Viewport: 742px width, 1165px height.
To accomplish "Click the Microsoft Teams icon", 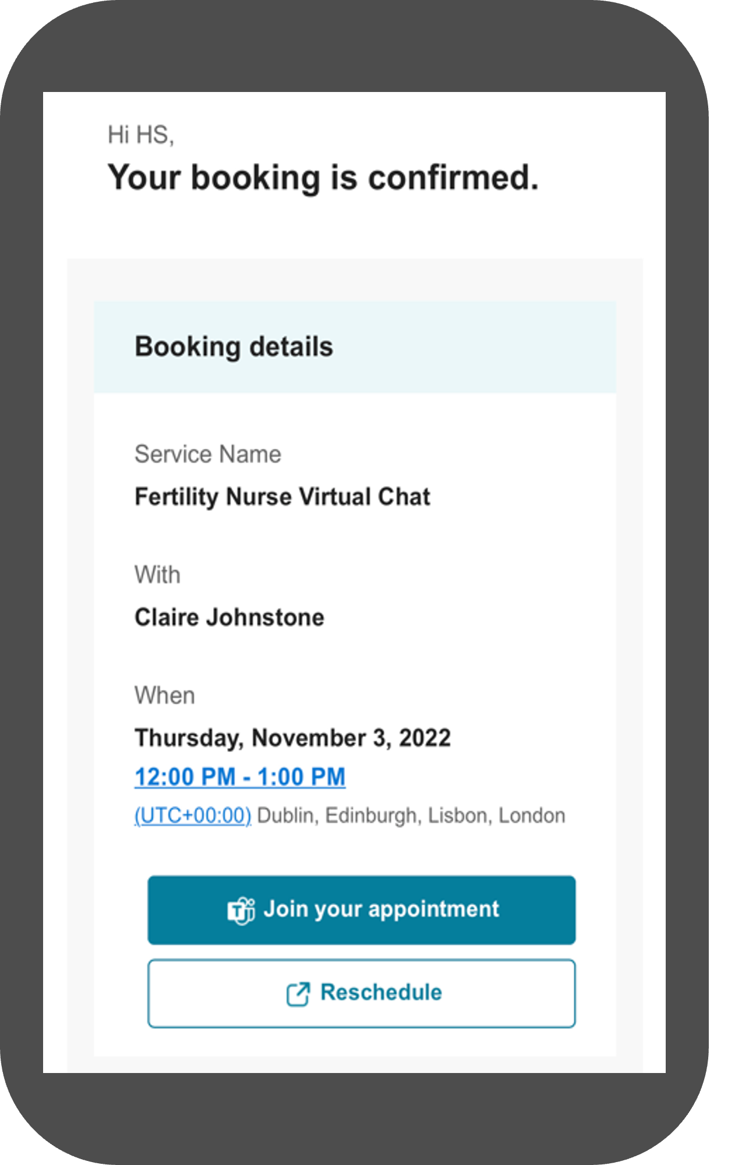I will click(241, 911).
